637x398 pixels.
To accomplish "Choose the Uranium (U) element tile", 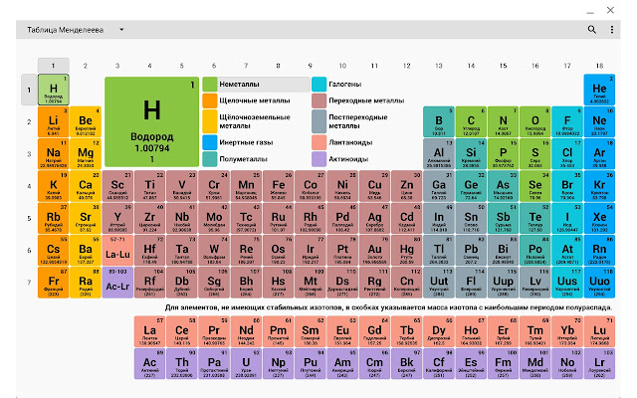I will [246, 363].
